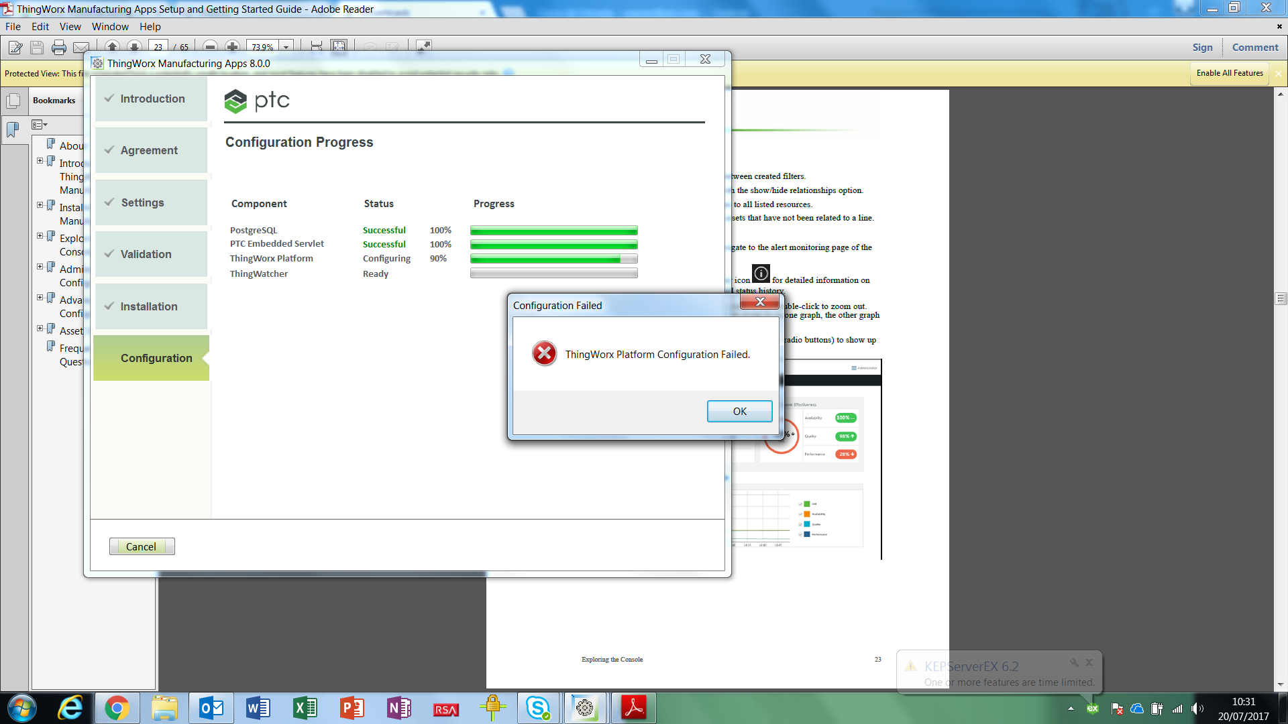Switch to Adobe Reader on the taskbar

tap(633, 708)
